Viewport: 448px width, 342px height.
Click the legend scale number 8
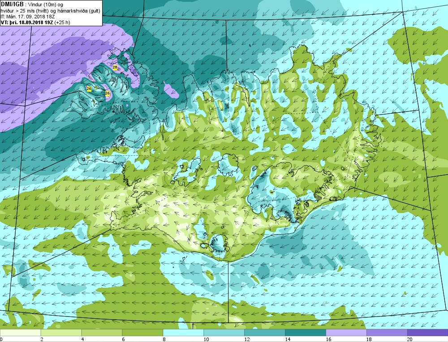click(164, 339)
